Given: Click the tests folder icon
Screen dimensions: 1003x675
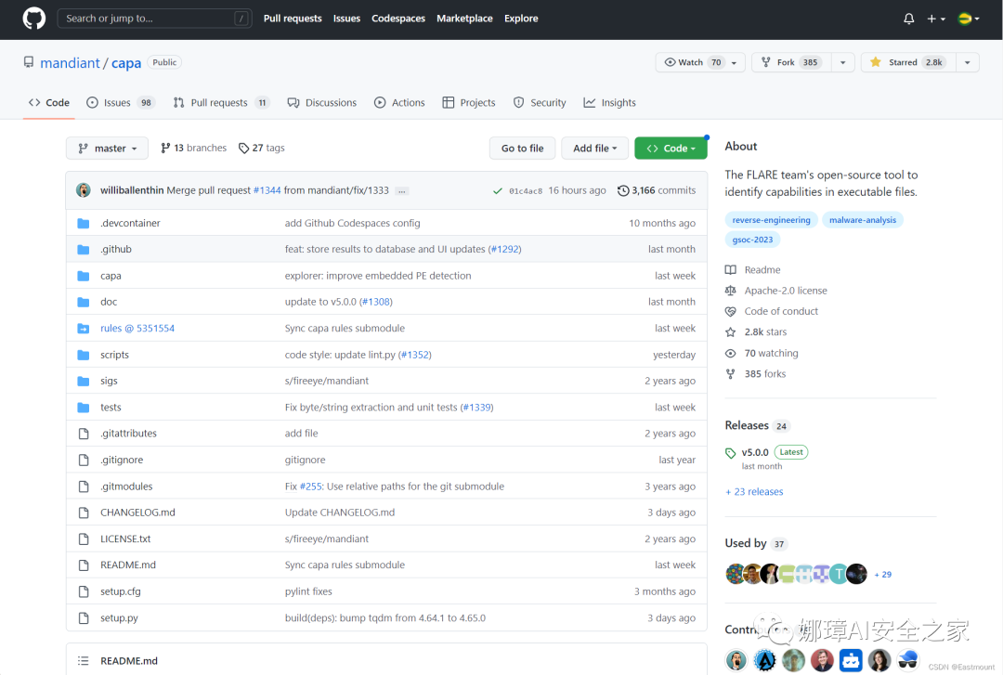Looking at the screenshot, I should (84, 408).
